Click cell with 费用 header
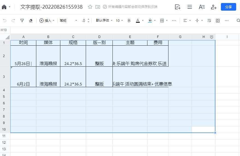Screen dimensions: 240x156 [158, 43]
